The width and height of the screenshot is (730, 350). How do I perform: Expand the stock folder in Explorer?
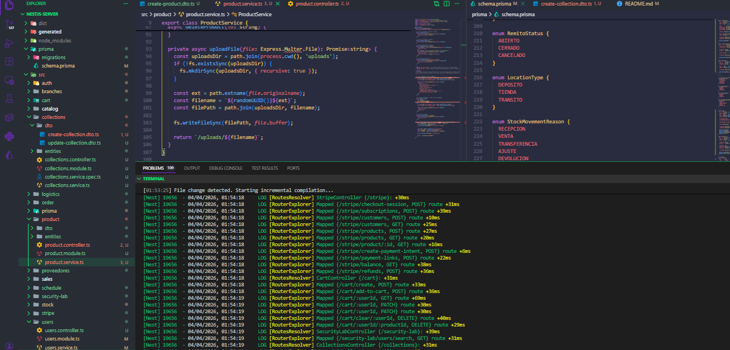pyautogui.click(x=48, y=305)
